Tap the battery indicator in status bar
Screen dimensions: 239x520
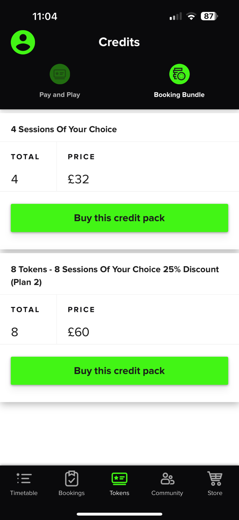pos(209,16)
